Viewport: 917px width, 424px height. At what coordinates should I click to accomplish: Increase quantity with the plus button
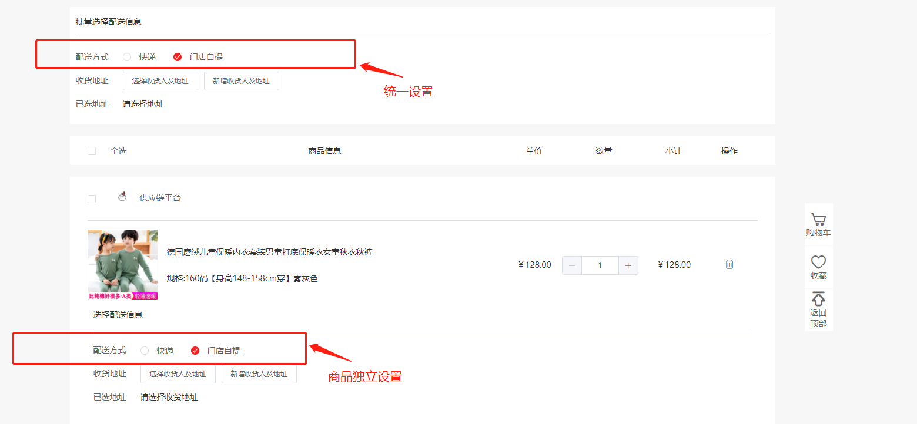[x=628, y=265]
